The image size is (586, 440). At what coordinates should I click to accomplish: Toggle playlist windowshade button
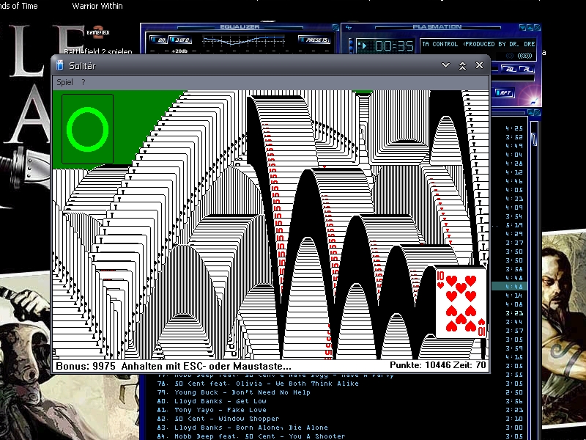point(530,112)
